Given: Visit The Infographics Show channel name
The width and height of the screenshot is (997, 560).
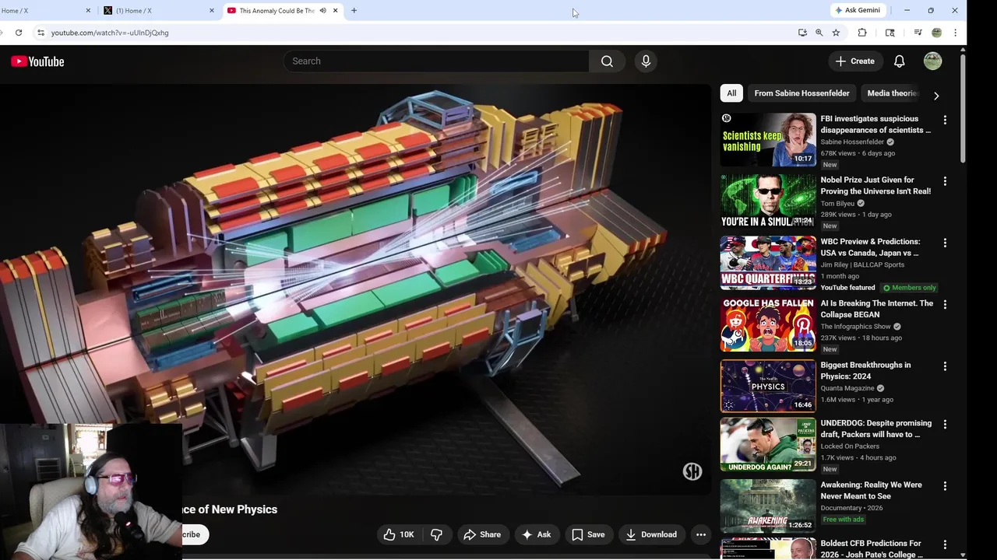Looking at the screenshot, I should pyautogui.click(x=855, y=327).
